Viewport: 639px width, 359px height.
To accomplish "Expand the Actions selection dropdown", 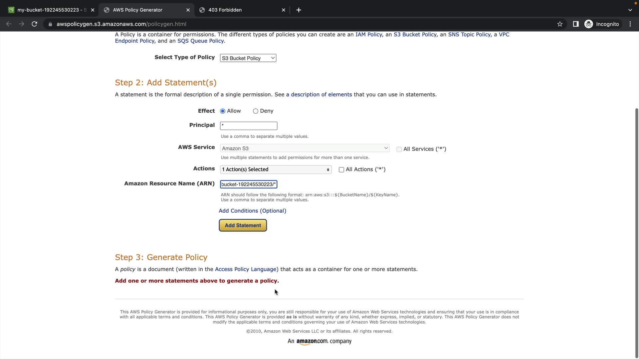I will click(x=276, y=170).
